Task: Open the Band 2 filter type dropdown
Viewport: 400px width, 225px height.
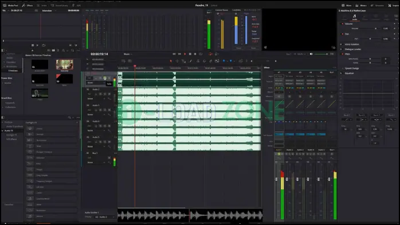Action: tap(362, 120)
